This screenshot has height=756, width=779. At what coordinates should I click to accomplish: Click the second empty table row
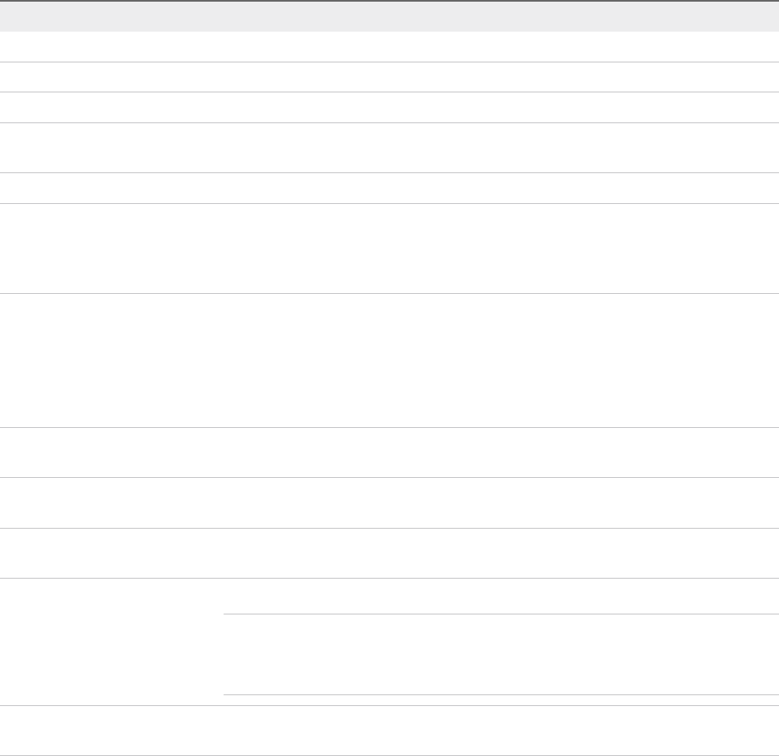tap(389, 77)
